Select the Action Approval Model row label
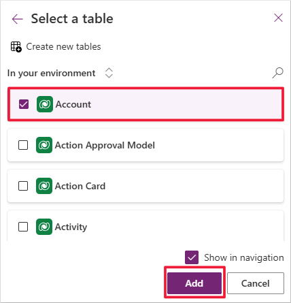291x303 pixels. pos(105,145)
